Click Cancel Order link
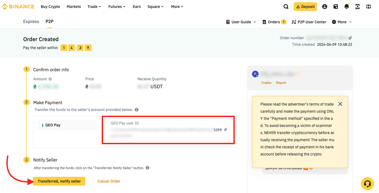Image resolution: width=379 pixels, height=193 pixels. click(109, 181)
